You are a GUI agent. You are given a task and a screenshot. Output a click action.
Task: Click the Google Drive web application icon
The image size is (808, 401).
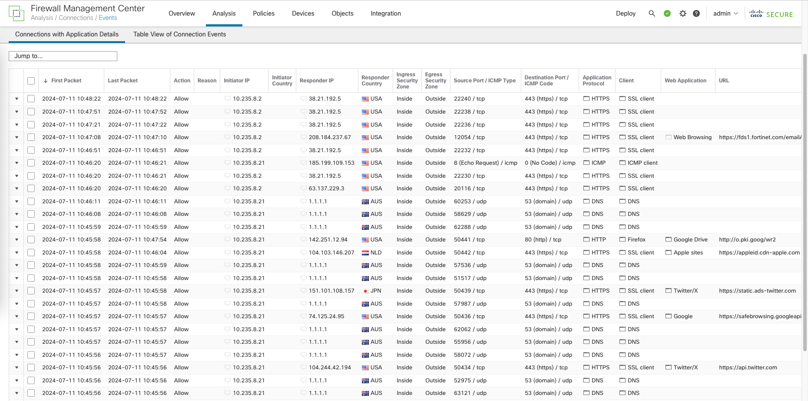[669, 240]
